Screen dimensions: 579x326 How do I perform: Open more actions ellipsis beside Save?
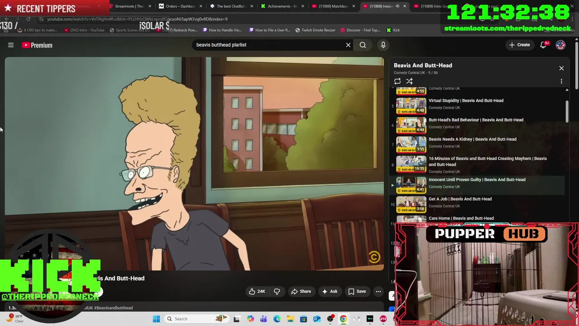pyautogui.click(x=378, y=292)
